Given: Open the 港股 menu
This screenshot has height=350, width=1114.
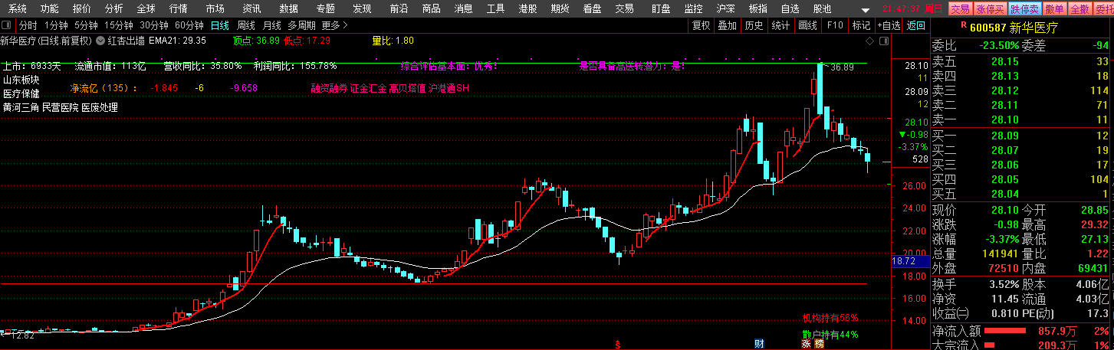Looking at the screenshot, I should [x=527, y=9].
